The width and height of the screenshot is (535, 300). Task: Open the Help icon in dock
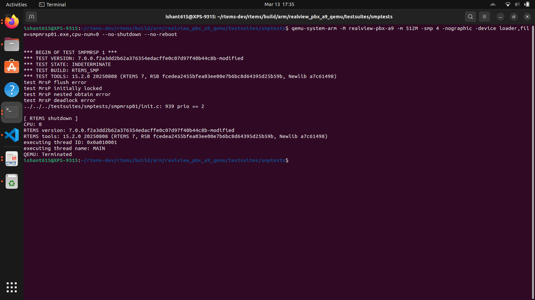[x=12, y=90]
